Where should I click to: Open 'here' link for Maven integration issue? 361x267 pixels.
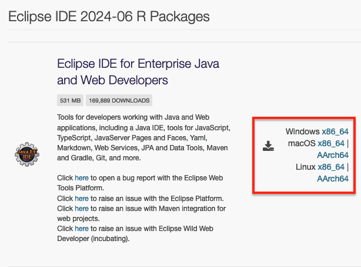click(82, 209)
